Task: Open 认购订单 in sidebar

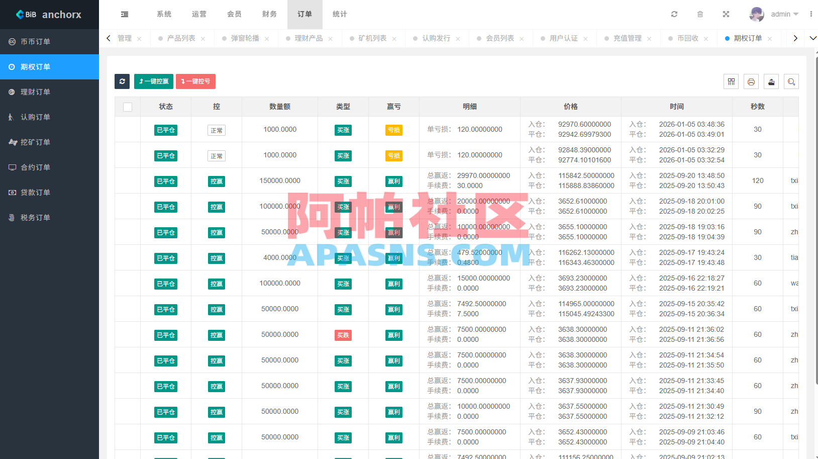Action: pos(49,117)
